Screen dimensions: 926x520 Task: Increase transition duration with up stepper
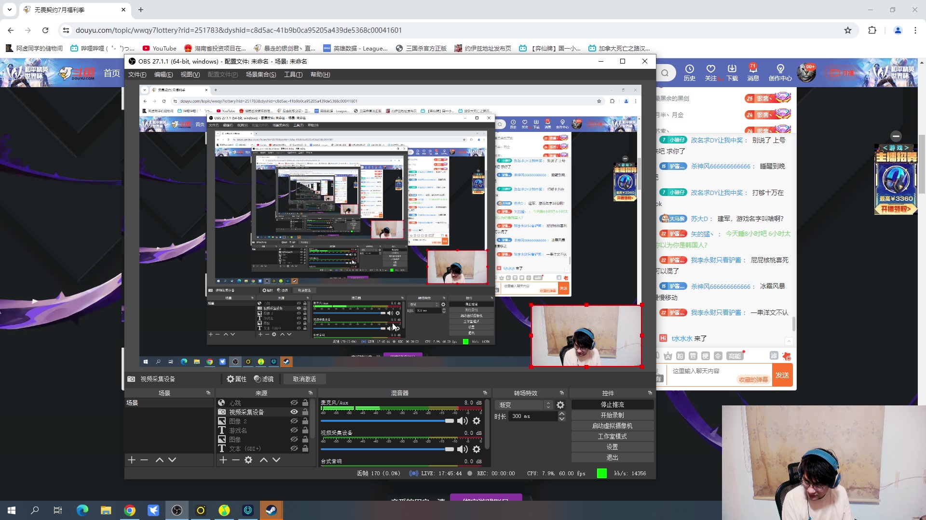click(561, 414)
